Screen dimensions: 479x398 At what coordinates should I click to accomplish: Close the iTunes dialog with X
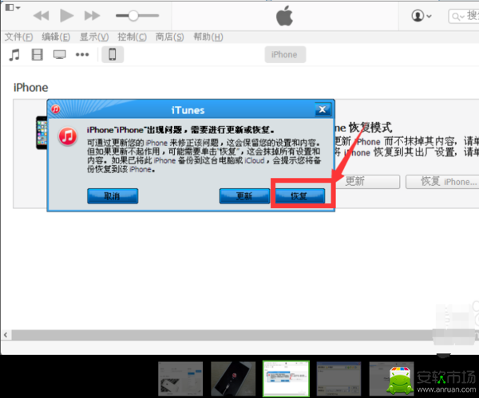tap(323, 109)
